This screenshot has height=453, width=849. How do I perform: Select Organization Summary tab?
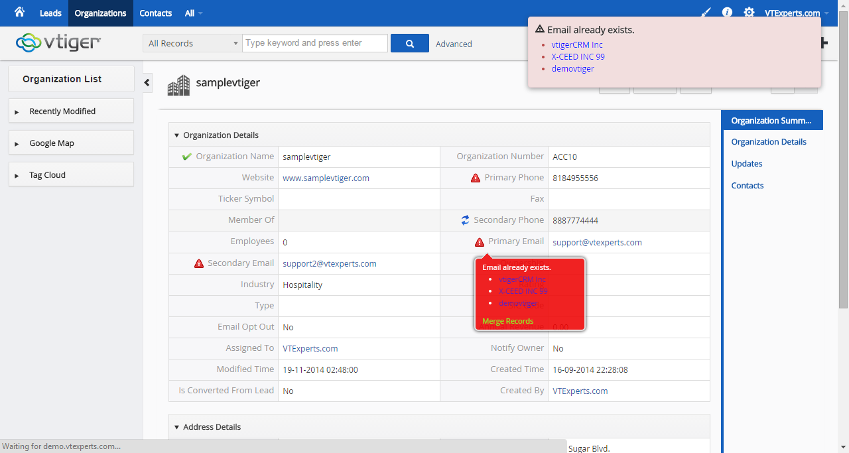(x=772, y=120)
